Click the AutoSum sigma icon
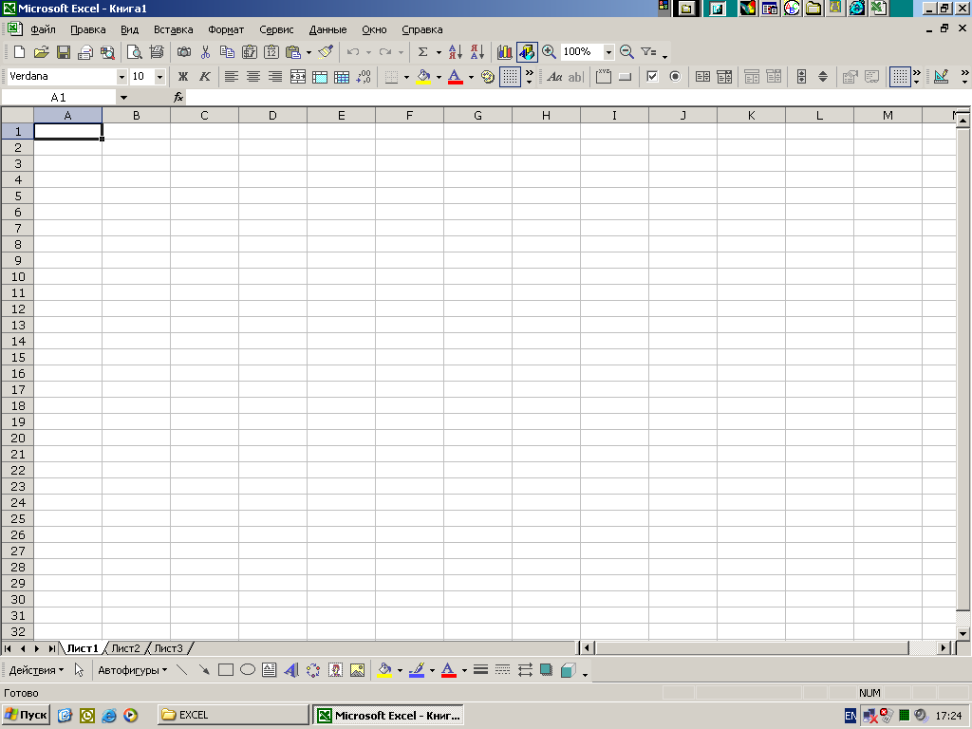Image resolution: width=972 pixels, height=729 pixels. point(422,52)
